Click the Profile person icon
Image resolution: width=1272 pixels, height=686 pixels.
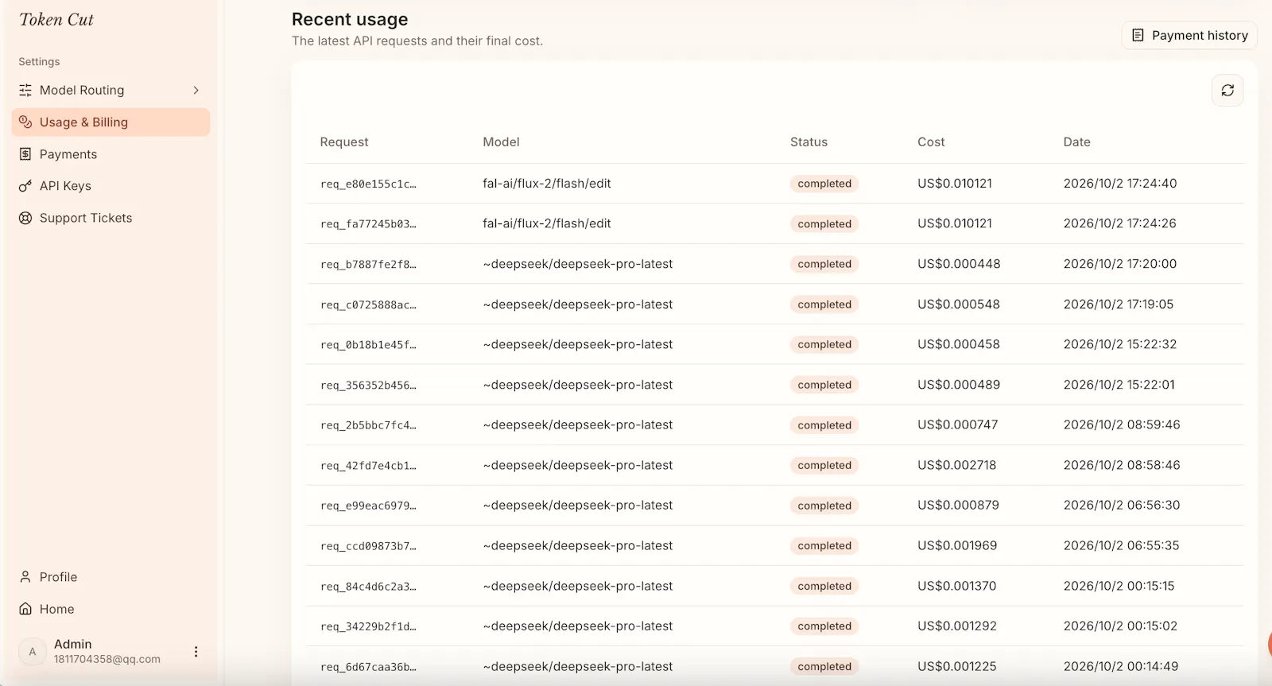click(25, 577)
